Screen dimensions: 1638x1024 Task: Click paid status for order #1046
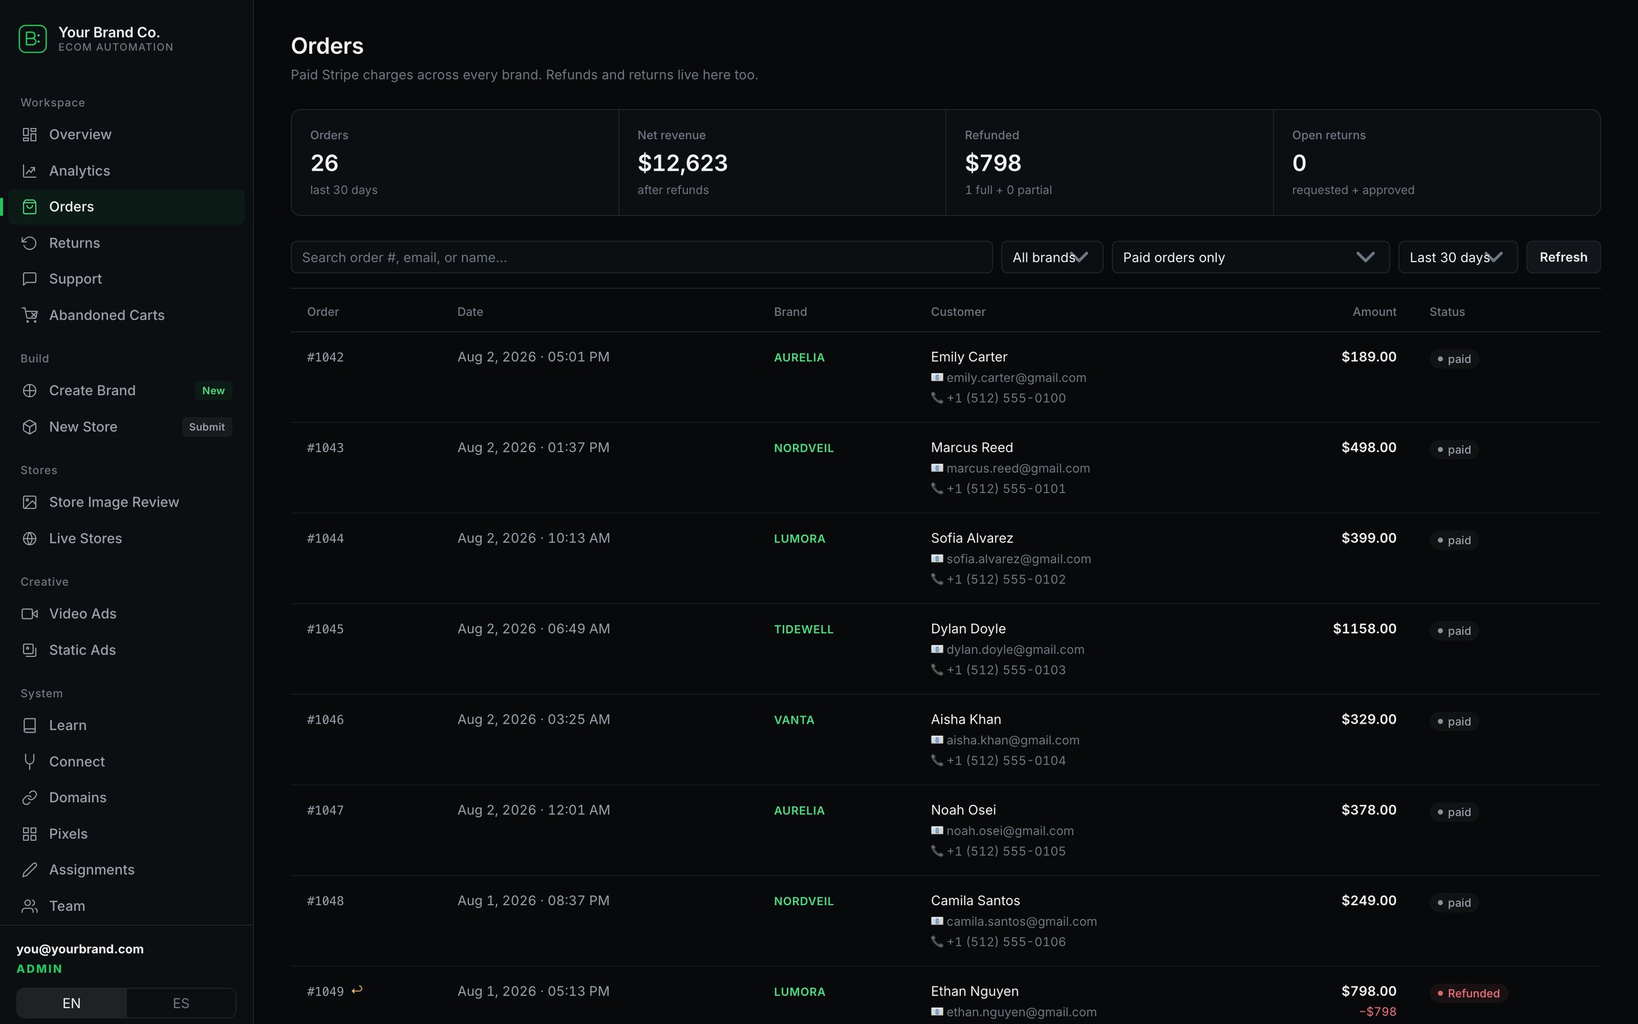click(x=1454, y=722)
